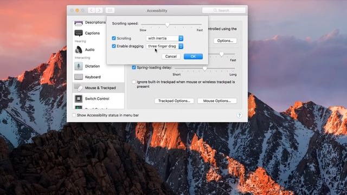
Task: Uncheck the Scrolling checkbox
Action: coord(114,38)
